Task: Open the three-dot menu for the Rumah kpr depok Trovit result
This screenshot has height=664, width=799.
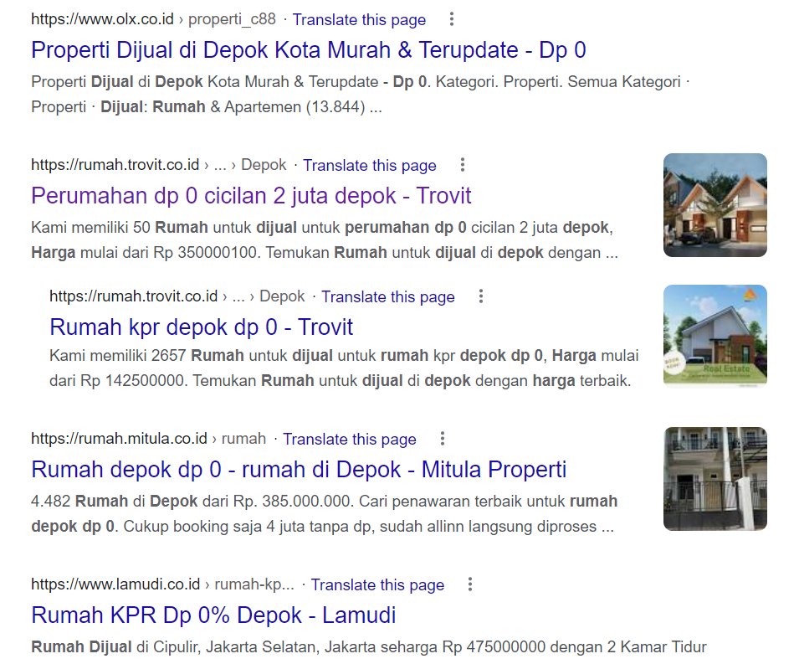Action: click(x=480, y=296)
